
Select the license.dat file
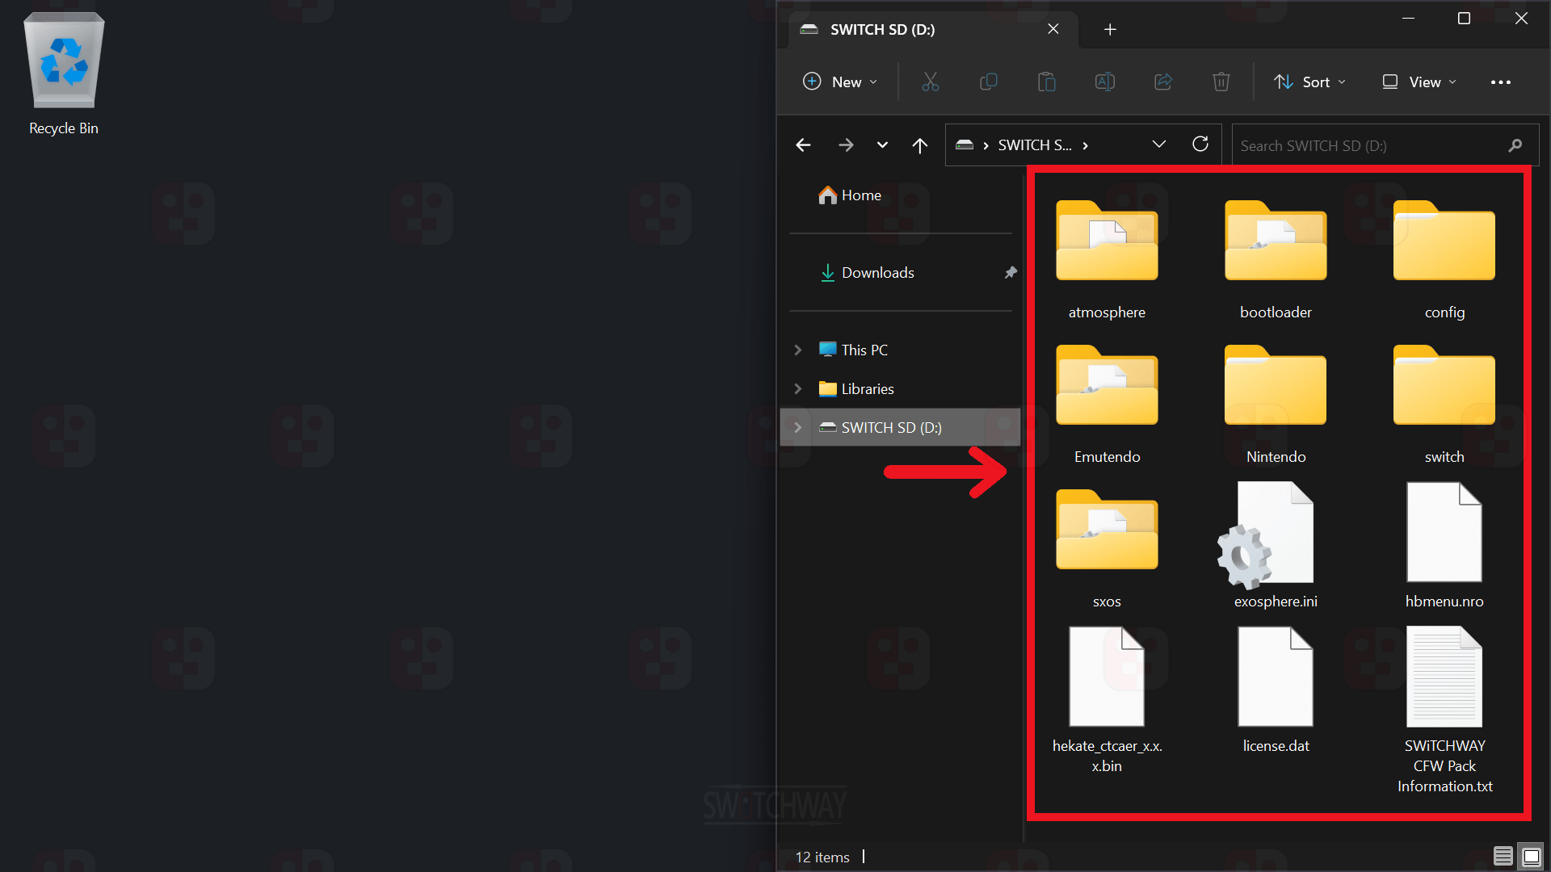pos(1276,690)
